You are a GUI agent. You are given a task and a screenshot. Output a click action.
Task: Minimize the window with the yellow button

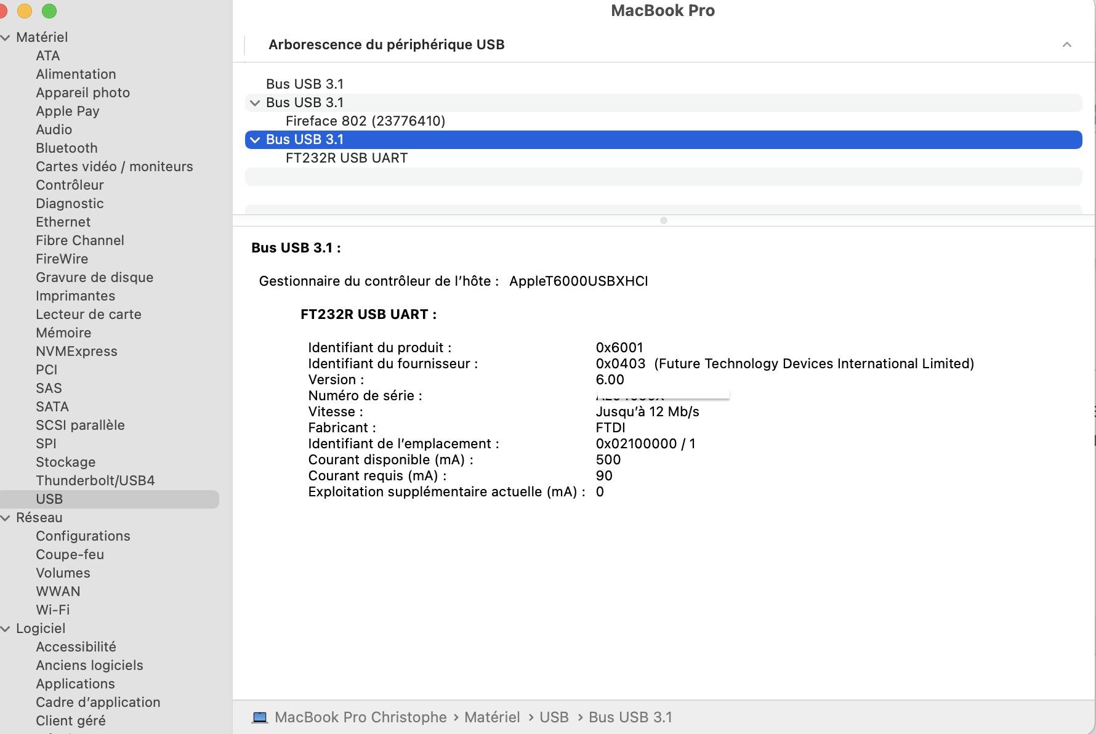click(x=25, y=11)
